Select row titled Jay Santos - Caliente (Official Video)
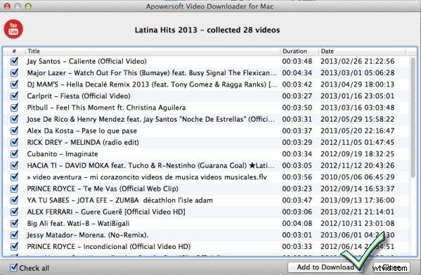Screen dimensions: 421x275 (x=86, y=61)
